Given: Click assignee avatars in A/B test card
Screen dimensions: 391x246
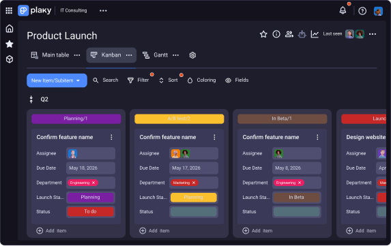Looking at the screenshot, I should [x=180, y=154].
